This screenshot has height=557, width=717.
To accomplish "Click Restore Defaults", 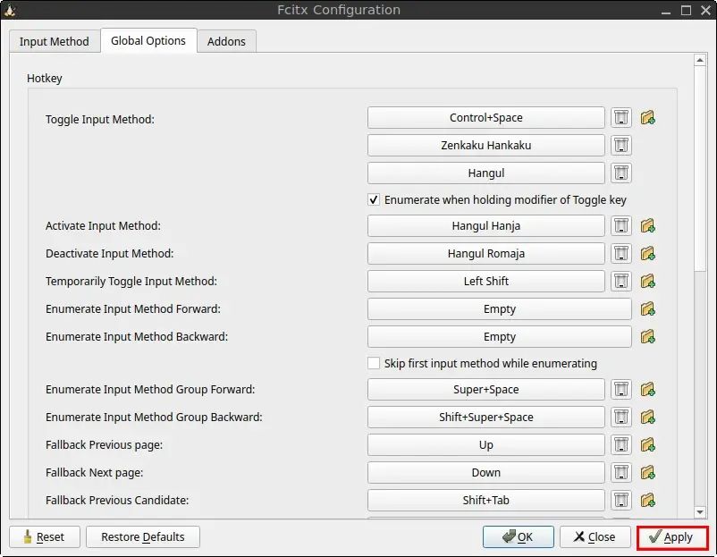I will point(143,536).
